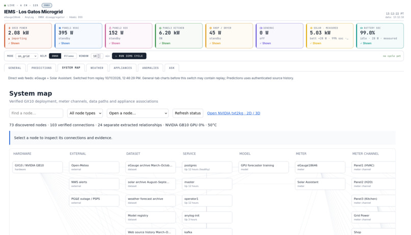Screen dimensions: 411x235
Task: Select the eGauge18646 meter node
Action: (x=320, y=167)
